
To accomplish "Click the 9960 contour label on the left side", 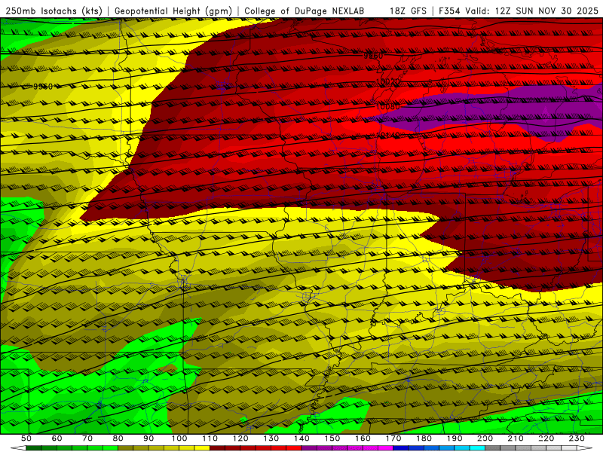I will coord(43,87).
